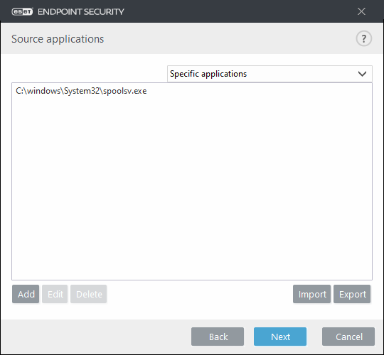The height and width of the screenshot is (355, 384).
Task: Open the help question mark icon
Action: [x=363, y=38]
